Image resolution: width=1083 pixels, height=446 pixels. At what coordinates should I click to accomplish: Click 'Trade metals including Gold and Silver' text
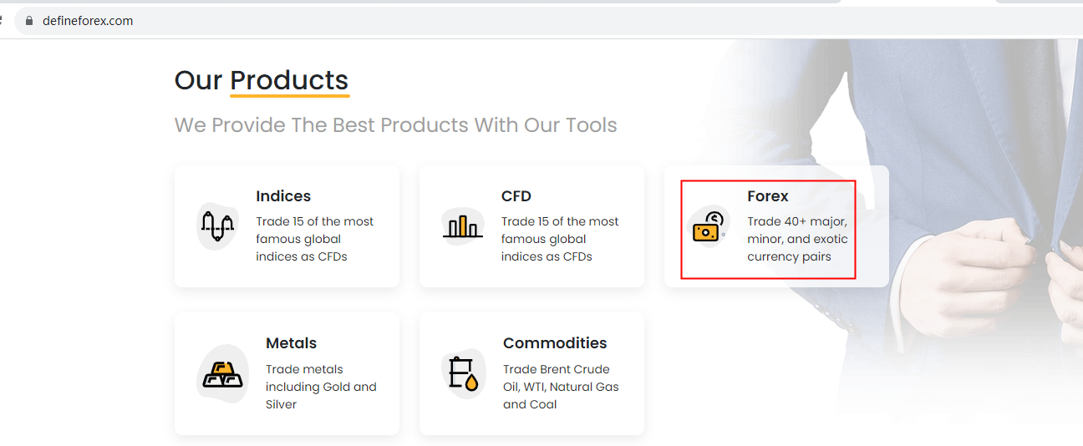[x=321, y=387]
